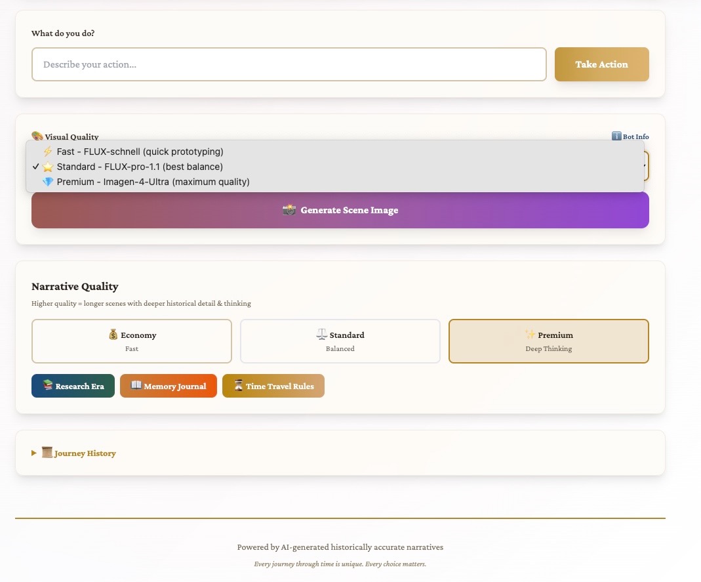Select Economy narrative quality mode
701x582 pixels.
click(131, 341)
